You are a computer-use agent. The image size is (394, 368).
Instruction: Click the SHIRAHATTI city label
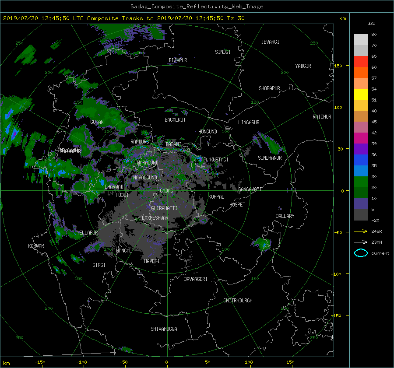164,208
